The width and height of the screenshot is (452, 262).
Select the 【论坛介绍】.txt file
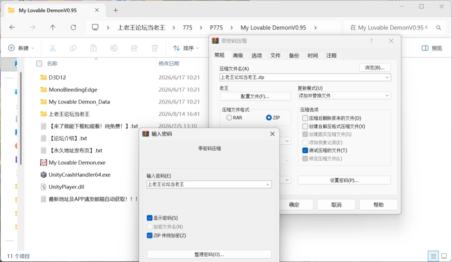tap(68, 138)
